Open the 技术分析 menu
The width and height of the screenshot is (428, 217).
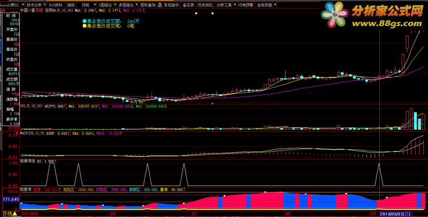pos(34,5)
